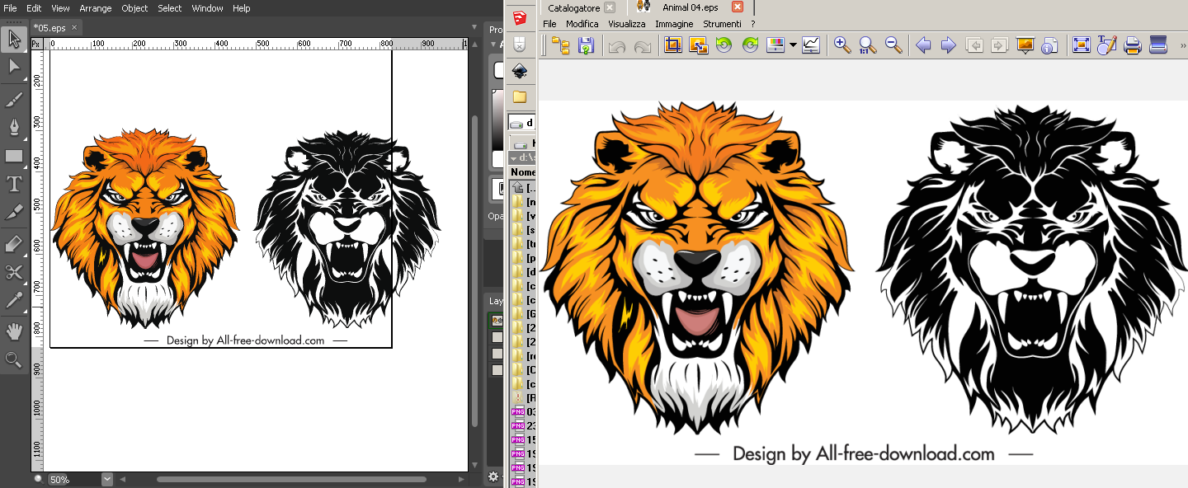Open the d drive selector dropdown
Image resolution: width=1188 pixels, height=488 pixels.
(521, 123)
